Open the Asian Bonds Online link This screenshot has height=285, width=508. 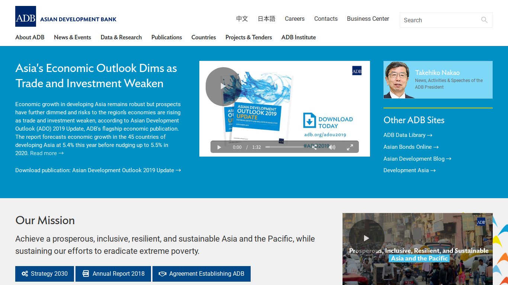click(411, 147)
